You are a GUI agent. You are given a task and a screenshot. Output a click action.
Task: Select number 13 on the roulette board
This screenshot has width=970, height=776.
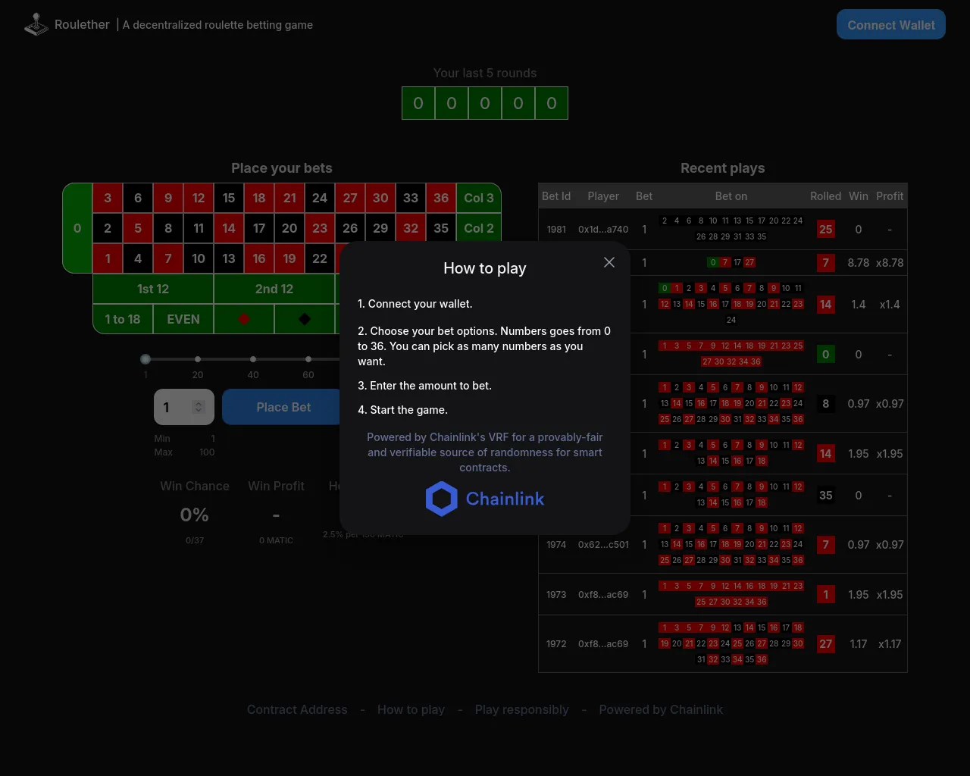click(229, 258)
